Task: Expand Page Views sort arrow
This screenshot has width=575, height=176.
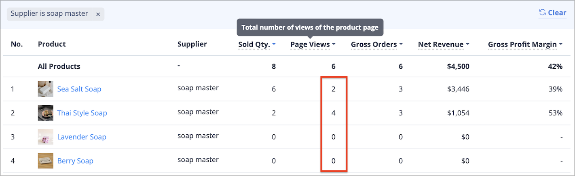Action: tap(334, 45)
